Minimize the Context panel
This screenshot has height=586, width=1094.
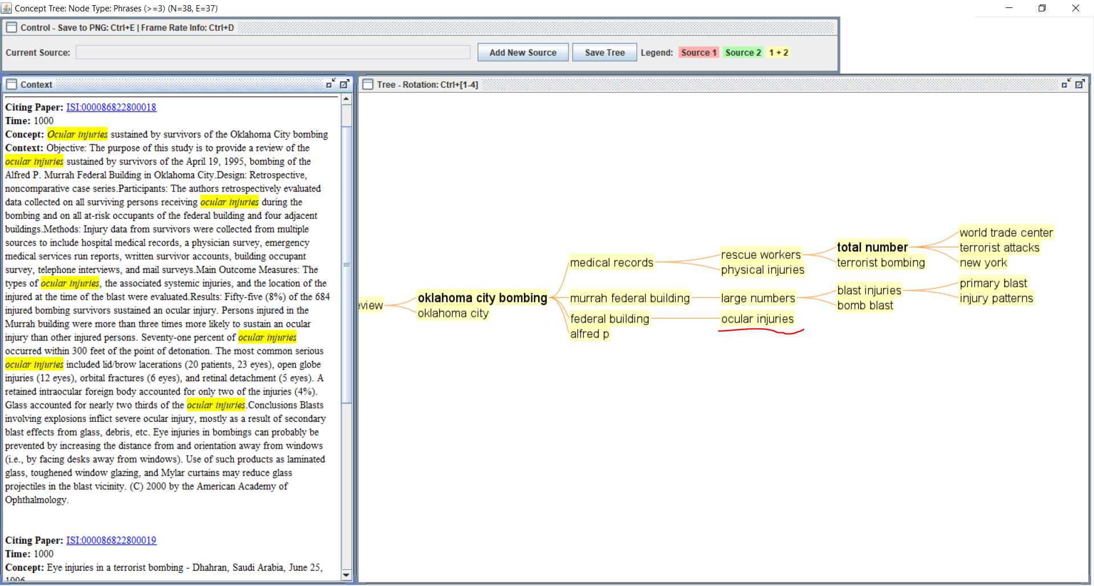tap(331, 84)
